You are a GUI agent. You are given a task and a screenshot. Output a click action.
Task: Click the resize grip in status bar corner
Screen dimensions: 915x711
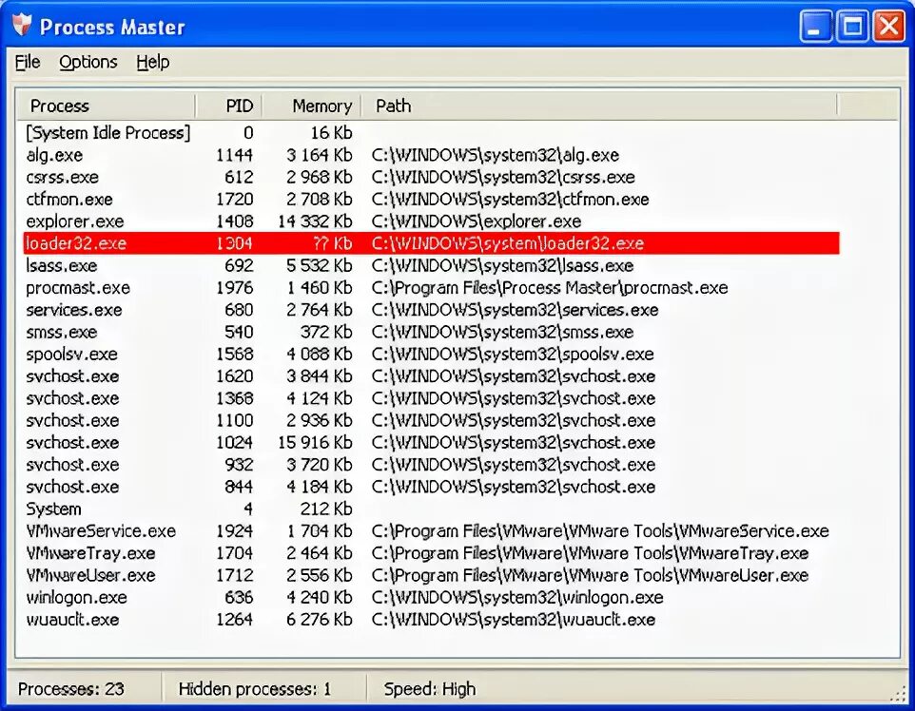click(899, 694)
